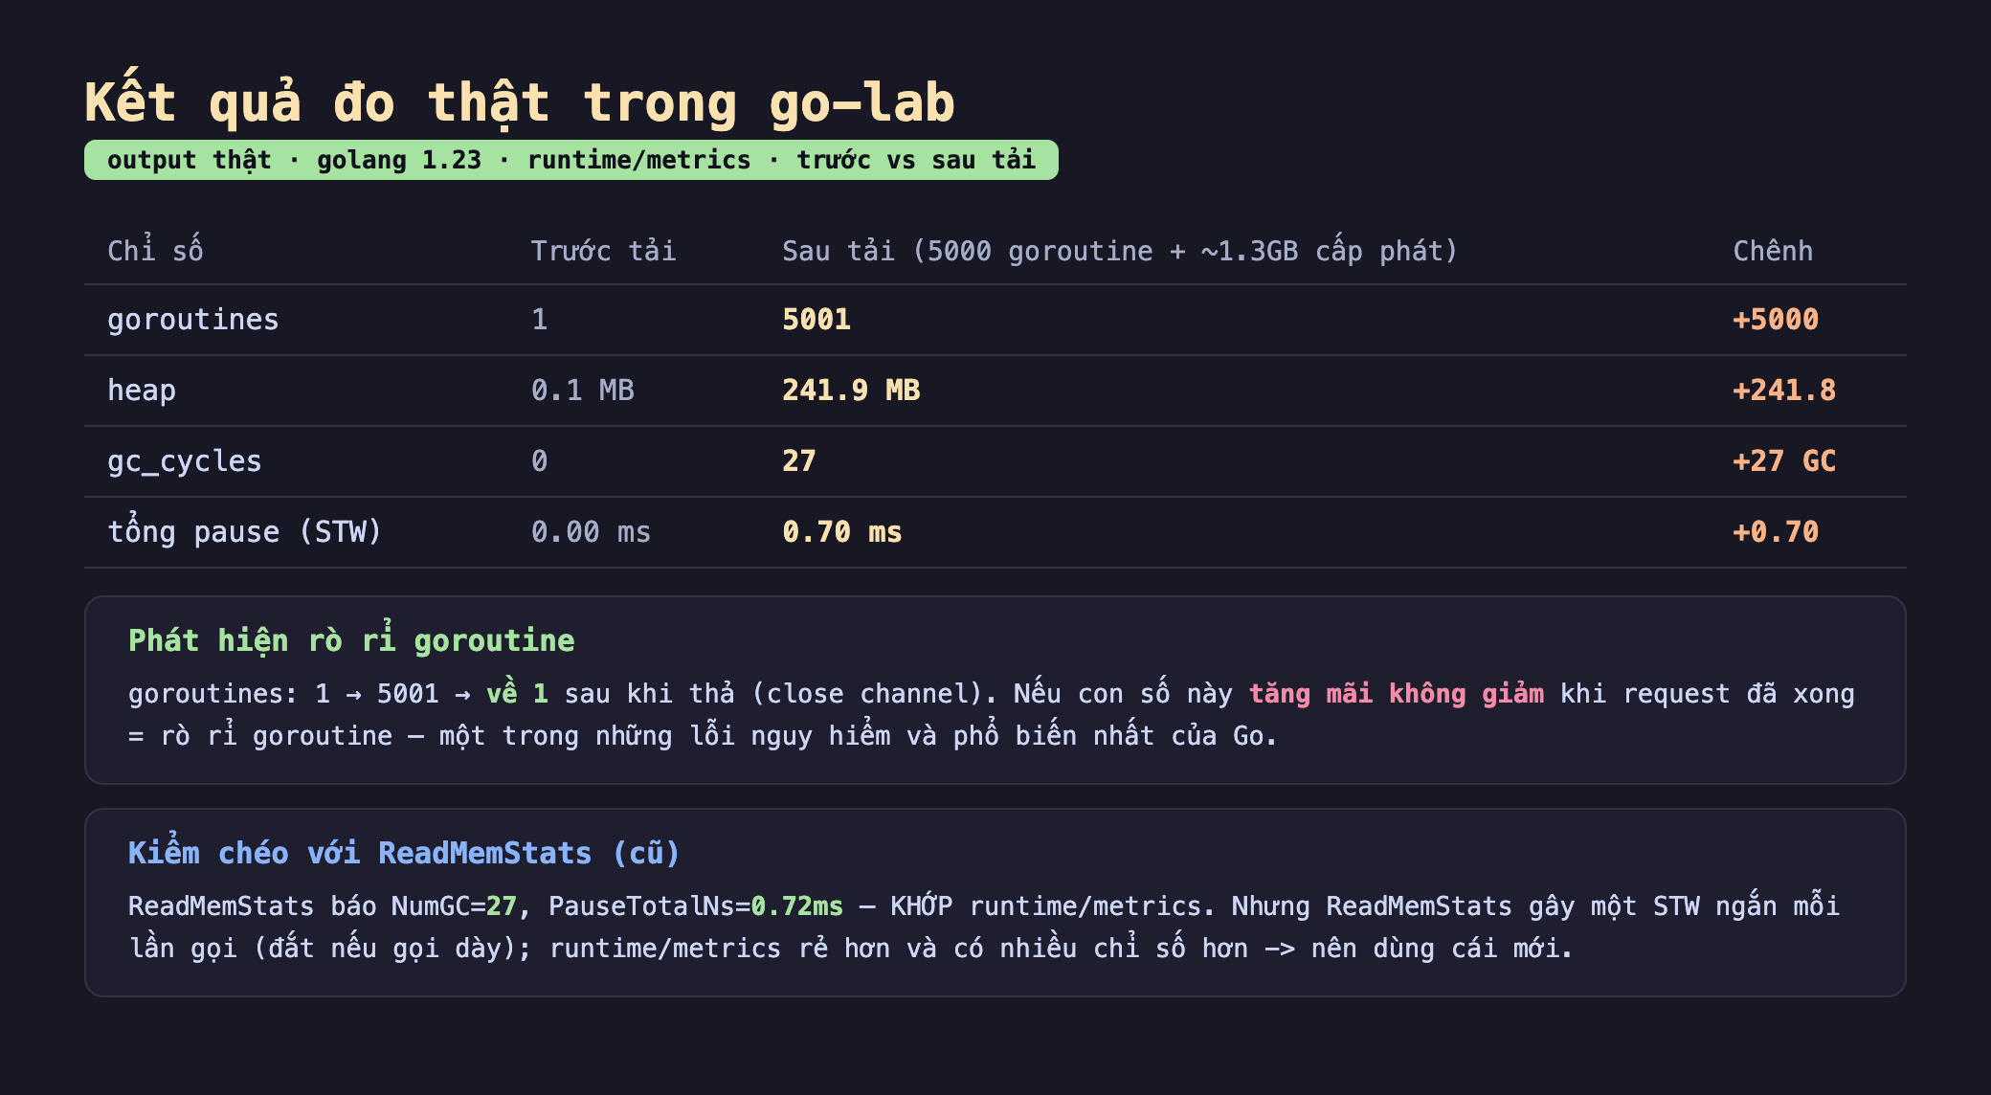
Task: Click the pink 'tăng mãi không giảm' text
Action: pos(1397,693)
